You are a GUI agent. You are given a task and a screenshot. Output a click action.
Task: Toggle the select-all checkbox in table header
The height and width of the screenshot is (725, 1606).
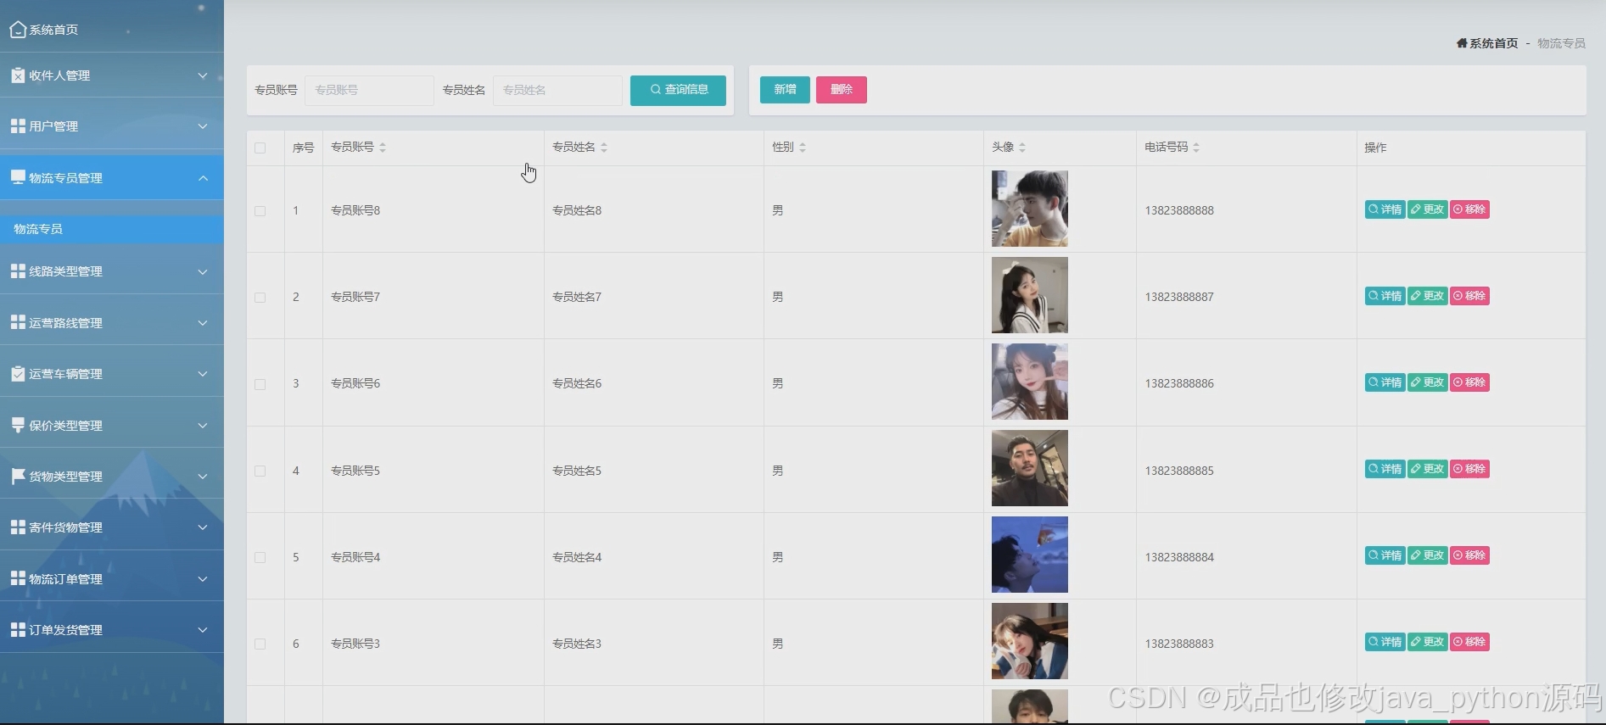tap(260, 148)
